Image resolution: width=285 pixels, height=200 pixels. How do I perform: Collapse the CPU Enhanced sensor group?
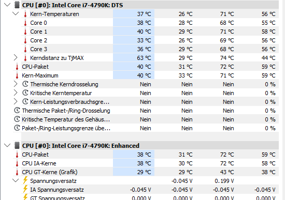(x=7, y=145)
